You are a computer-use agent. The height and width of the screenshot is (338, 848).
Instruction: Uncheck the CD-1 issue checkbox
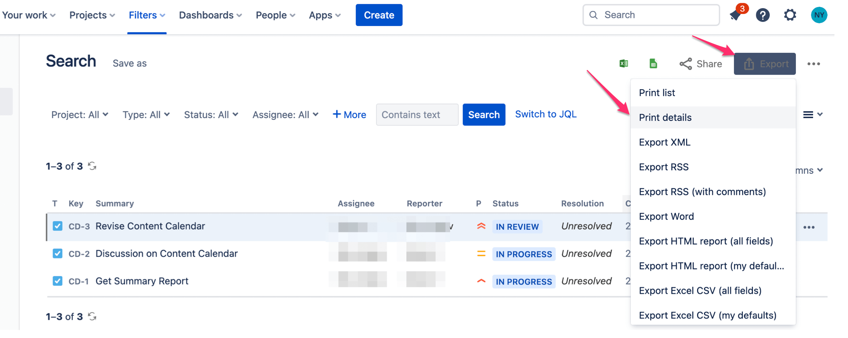pyautogui.click(x=58, y=281)
